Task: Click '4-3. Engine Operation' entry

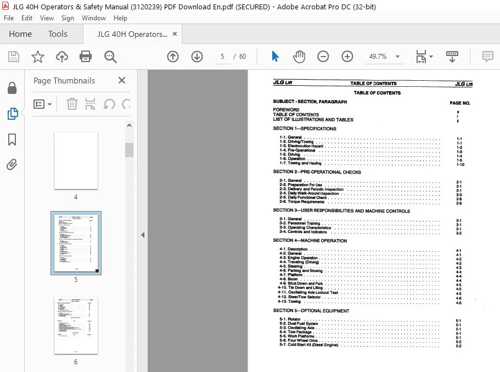Action: click(x=299, y=258)
